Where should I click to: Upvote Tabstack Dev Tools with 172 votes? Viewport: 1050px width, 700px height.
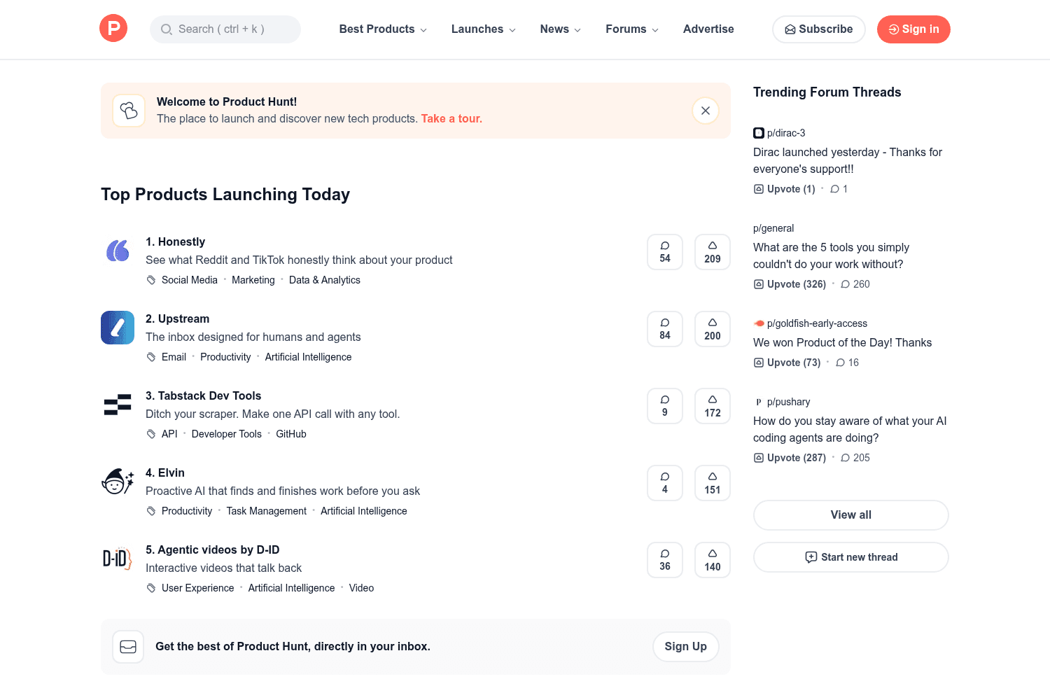[x=713, y=406]
